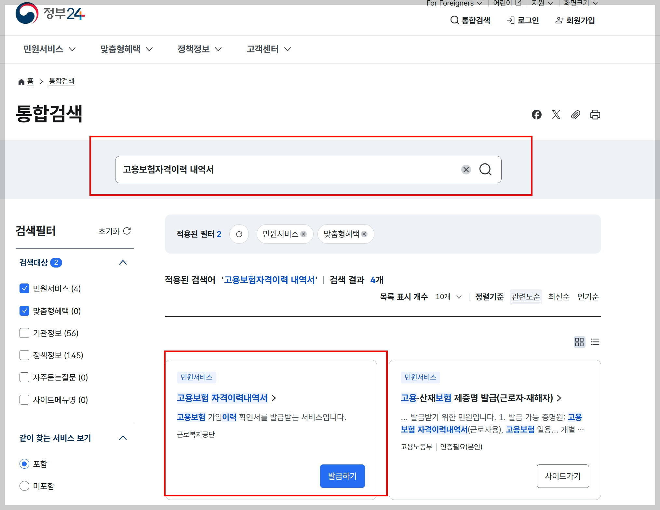
Task: Open 민원서비스 top navigation menu
Action: click(49, 49)
